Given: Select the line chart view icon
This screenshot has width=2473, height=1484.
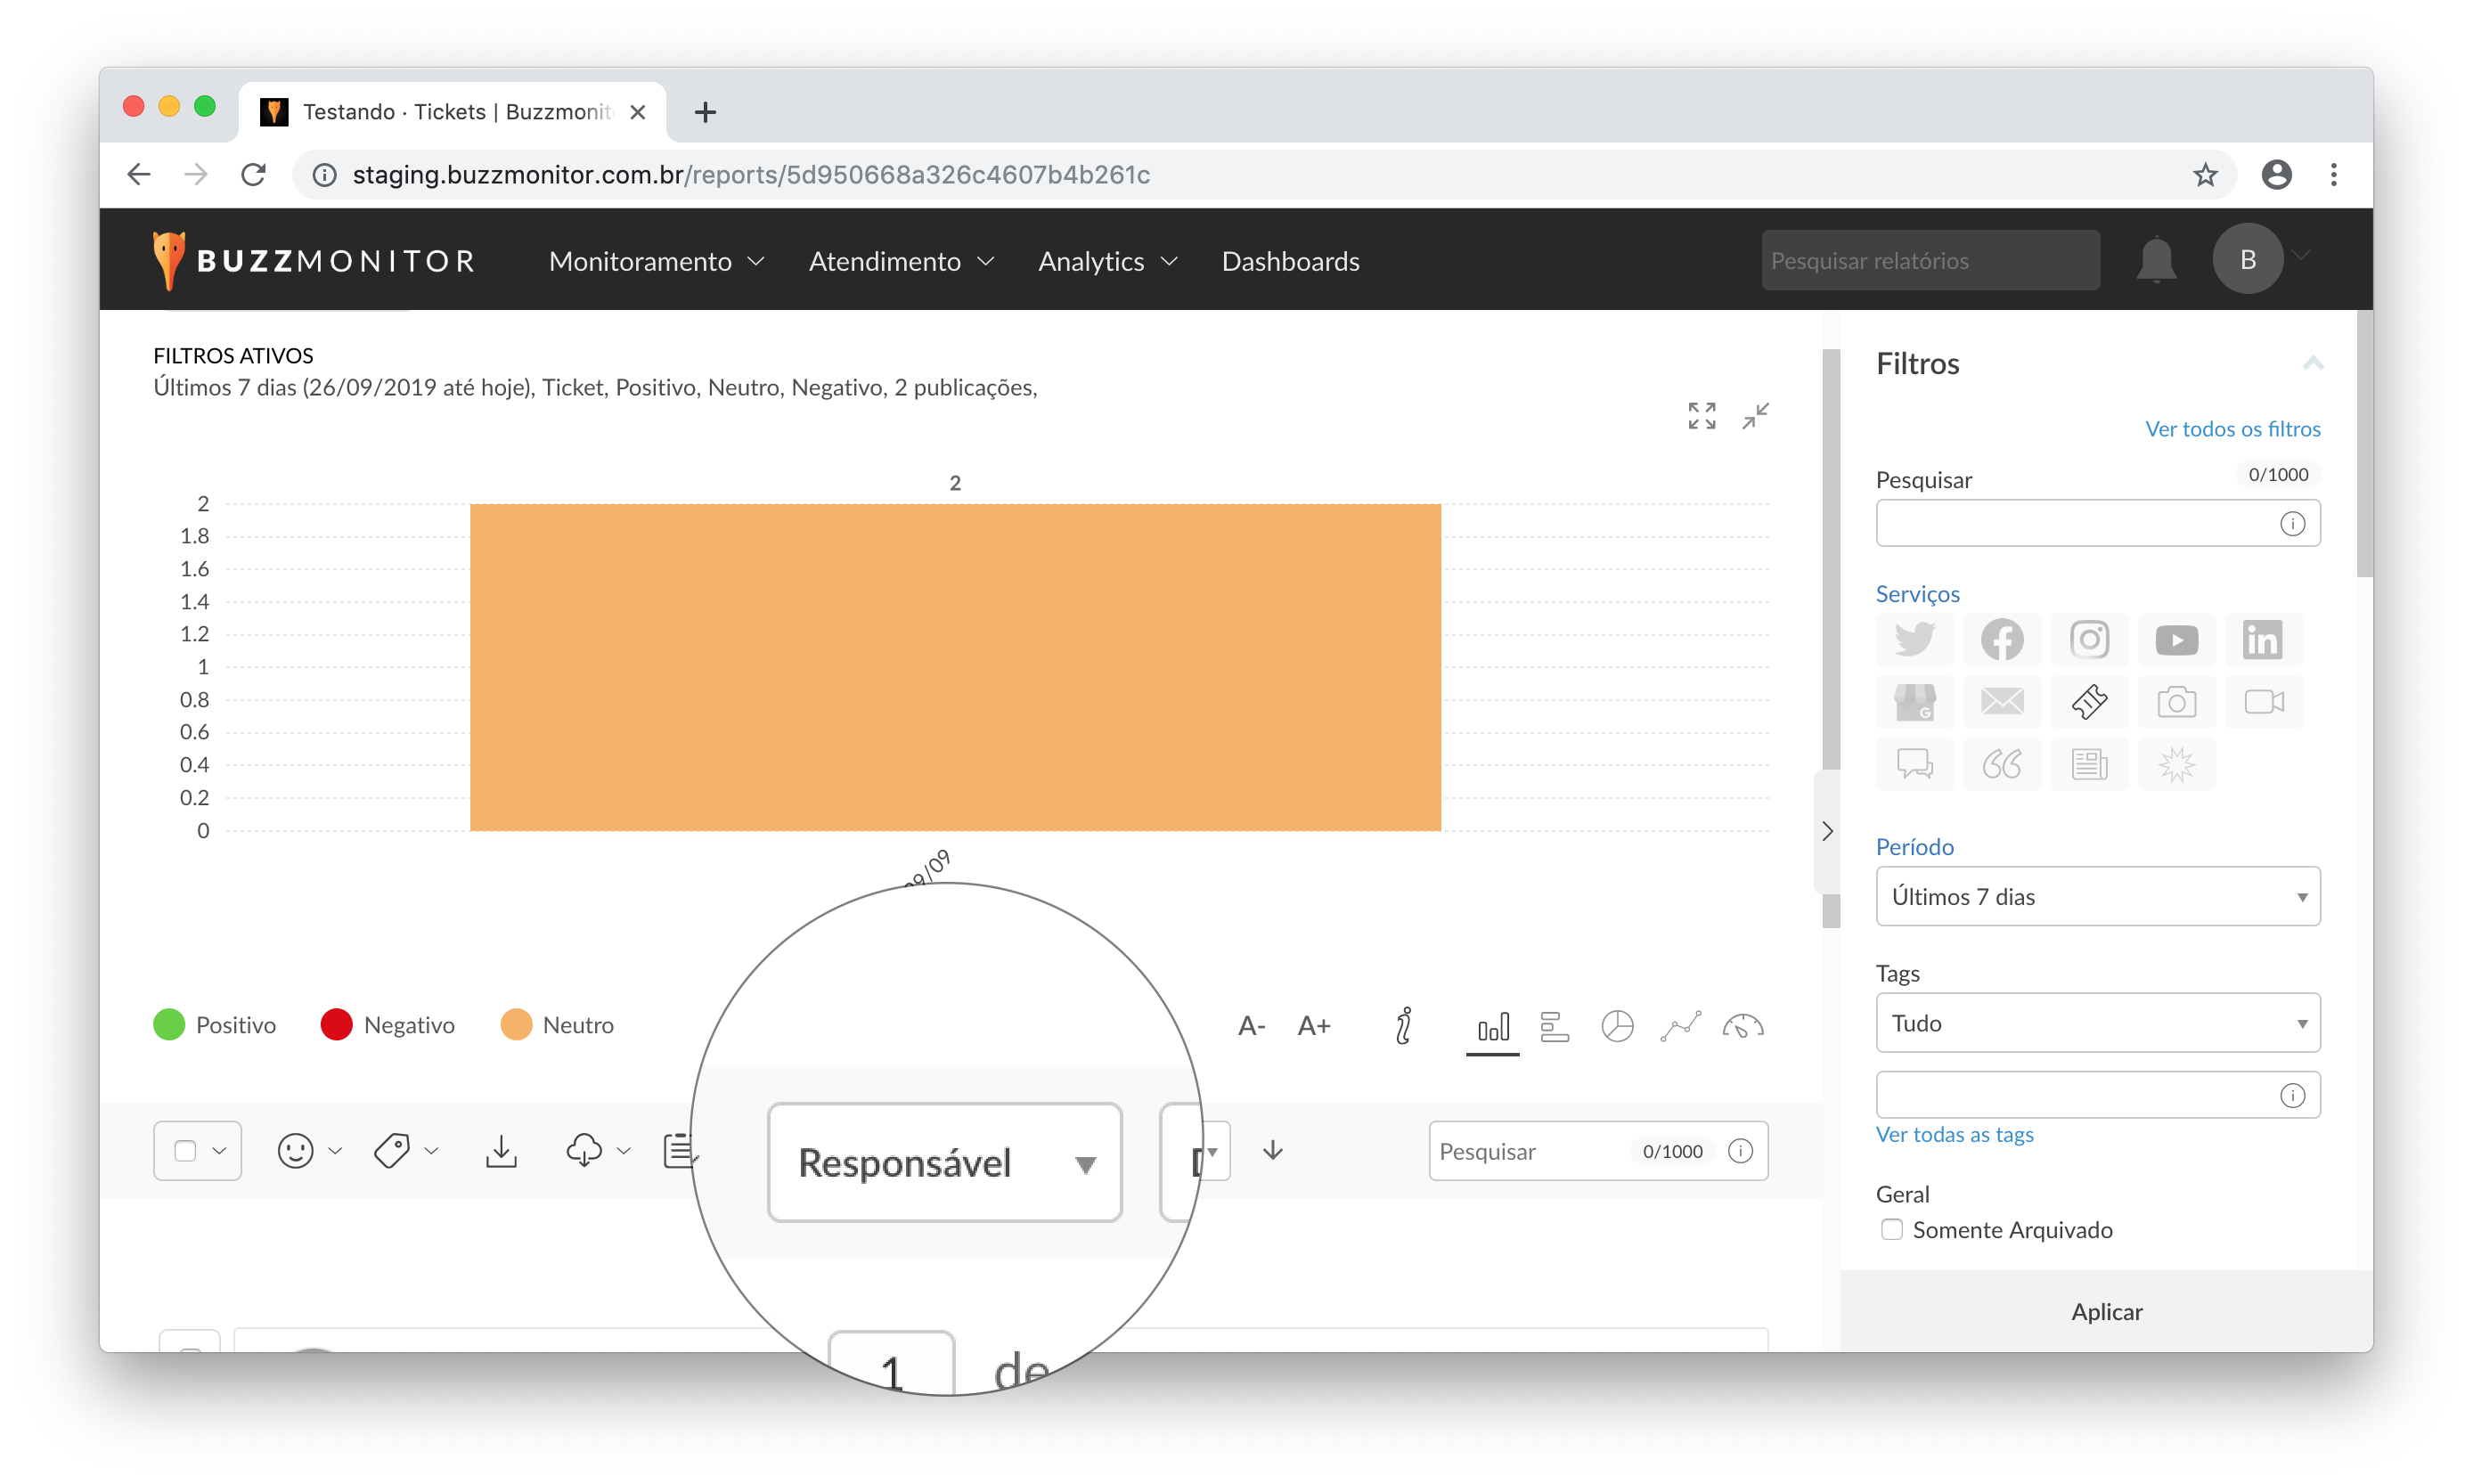Looking at the screenshot, I should [x=1680, y=1026].
